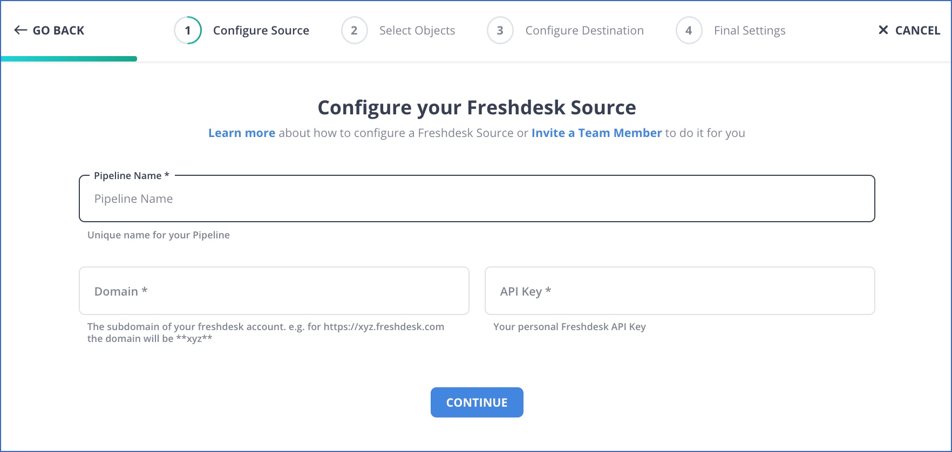This screenshot has height=452, width=952.
Task: Click GO BACK to return
Action: (x=49, y=30)
